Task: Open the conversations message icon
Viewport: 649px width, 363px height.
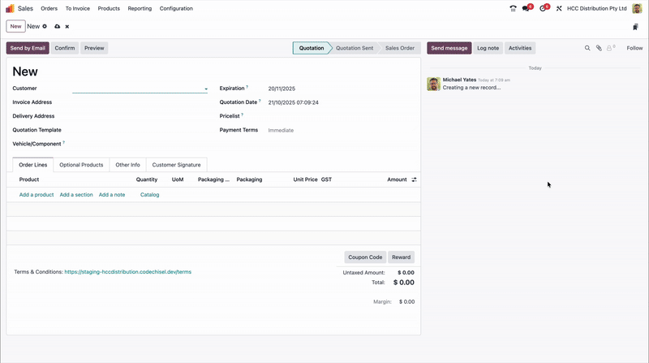Action: tap(527, 8)
